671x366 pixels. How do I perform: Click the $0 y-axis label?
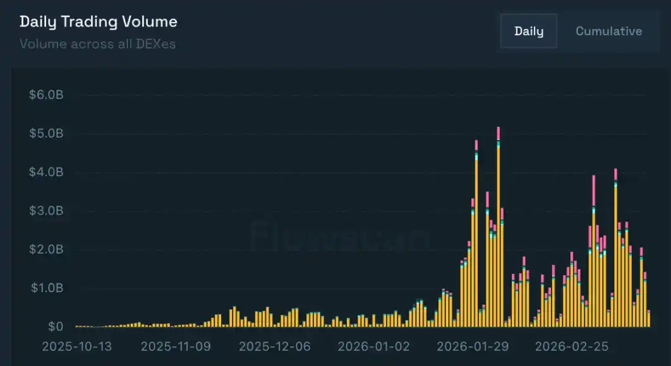(54, 327)
